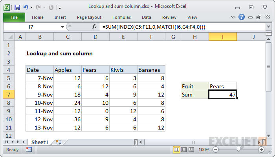This screenshot has height=157, width=275.
Task: Click the Undo arrow icon
Action: (26, 7)
